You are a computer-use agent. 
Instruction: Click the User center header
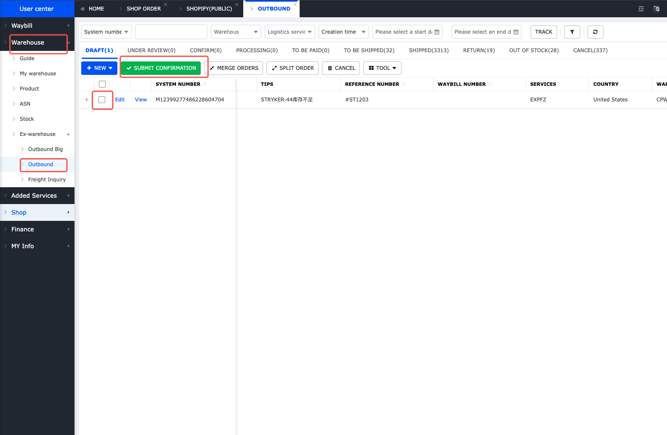click(37, 9)
